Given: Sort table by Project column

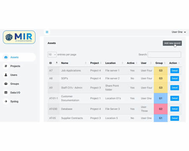Looking at the screenshot, I should (x=96, y=63).
